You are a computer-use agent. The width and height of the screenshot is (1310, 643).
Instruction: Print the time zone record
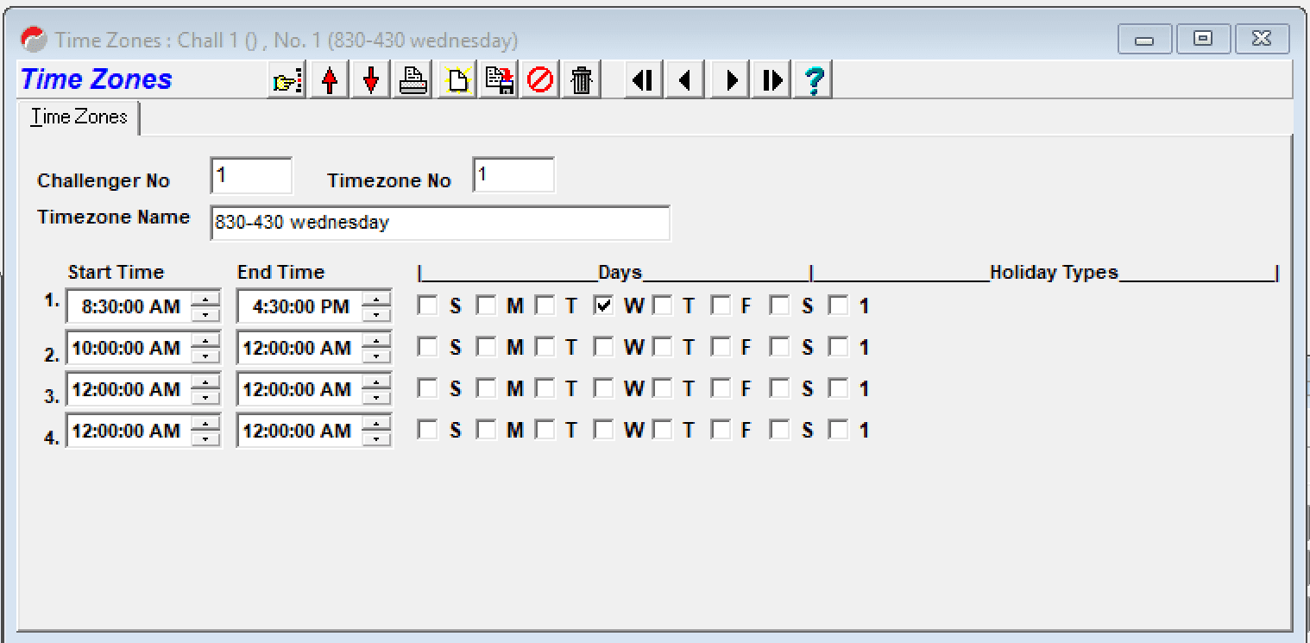tap(413, 81)
